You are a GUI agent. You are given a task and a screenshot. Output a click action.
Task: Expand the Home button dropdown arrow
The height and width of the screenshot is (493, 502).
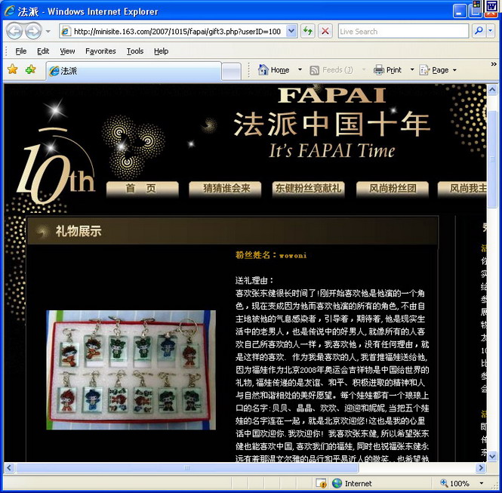tap(300, 69)
